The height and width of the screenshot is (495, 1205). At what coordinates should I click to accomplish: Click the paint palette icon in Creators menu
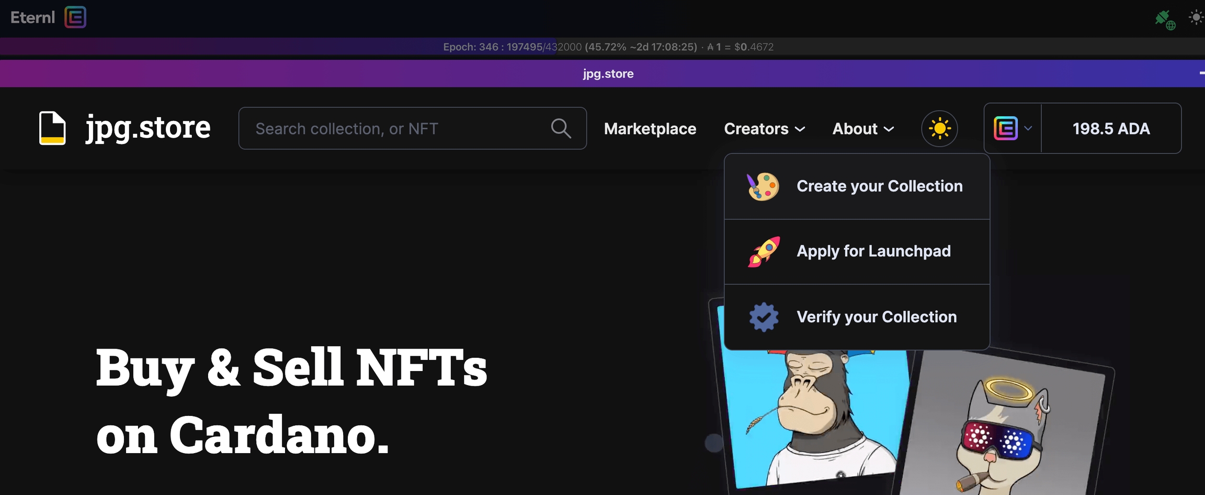pos(763,186)
